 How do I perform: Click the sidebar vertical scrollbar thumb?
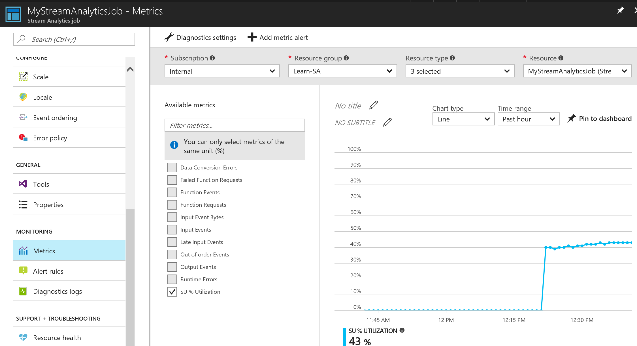130,277
